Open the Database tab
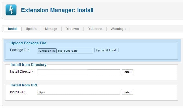This screenshot has width=183, height=108. [x=95, y=29]
